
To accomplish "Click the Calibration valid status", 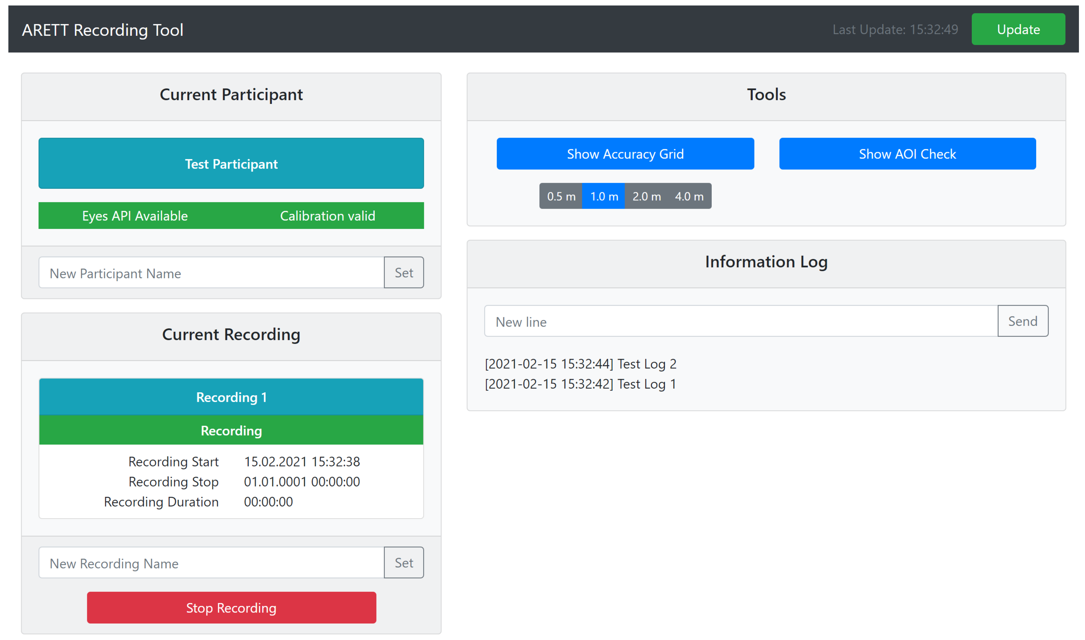I will pyautogui.click(x=327, y=216).
